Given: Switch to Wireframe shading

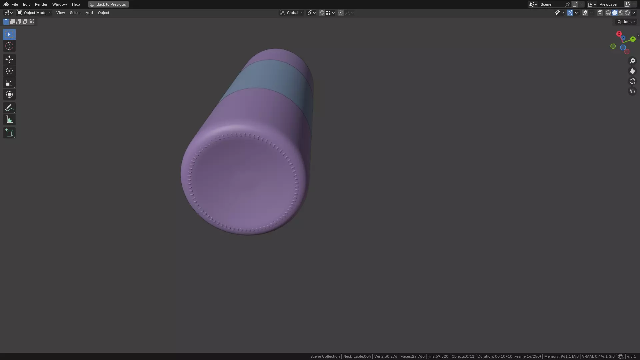Looking at the screenshot, I should [x=608, y=13].
